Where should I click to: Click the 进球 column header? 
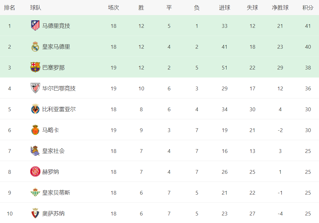225,8
